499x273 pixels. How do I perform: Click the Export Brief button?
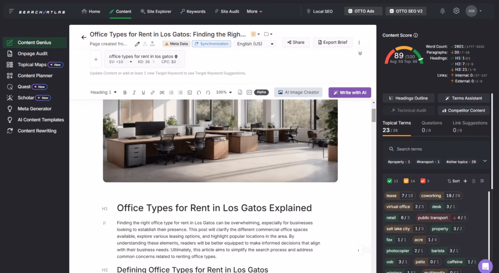332,42
